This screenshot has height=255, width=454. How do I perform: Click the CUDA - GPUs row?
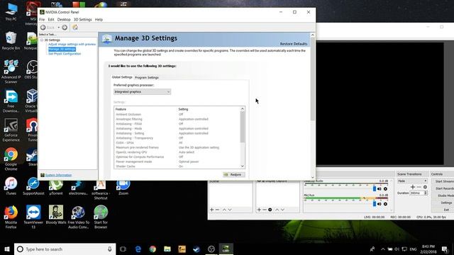click(x=177, y=143)
